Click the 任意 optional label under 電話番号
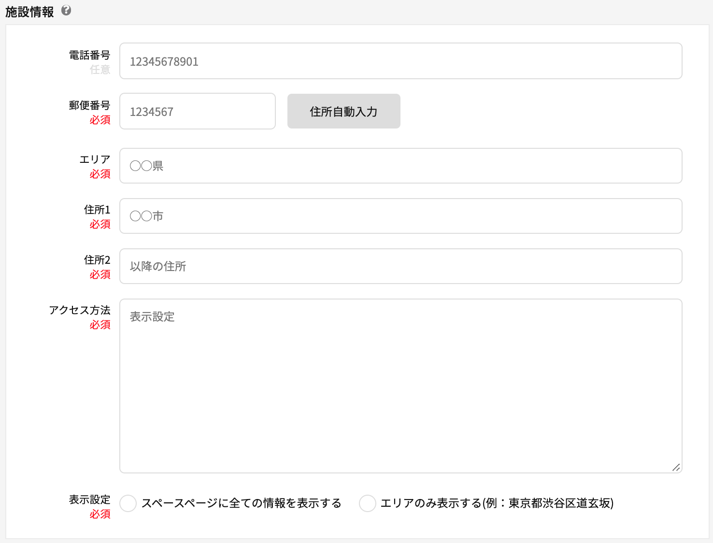Image resolution: width=713 pixels, height=543 pixels. tap(100, 70)
